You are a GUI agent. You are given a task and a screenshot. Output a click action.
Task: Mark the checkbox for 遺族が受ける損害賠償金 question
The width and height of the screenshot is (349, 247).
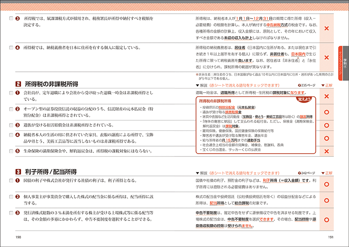(11, 125)
